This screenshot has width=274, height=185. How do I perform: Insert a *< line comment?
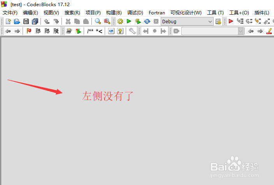(x=99, y=31)
